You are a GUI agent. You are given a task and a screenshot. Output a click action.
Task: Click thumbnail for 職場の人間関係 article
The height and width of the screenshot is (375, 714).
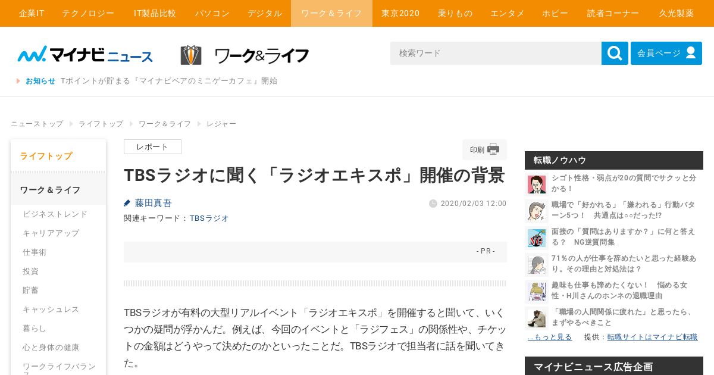tap(537, 318)
